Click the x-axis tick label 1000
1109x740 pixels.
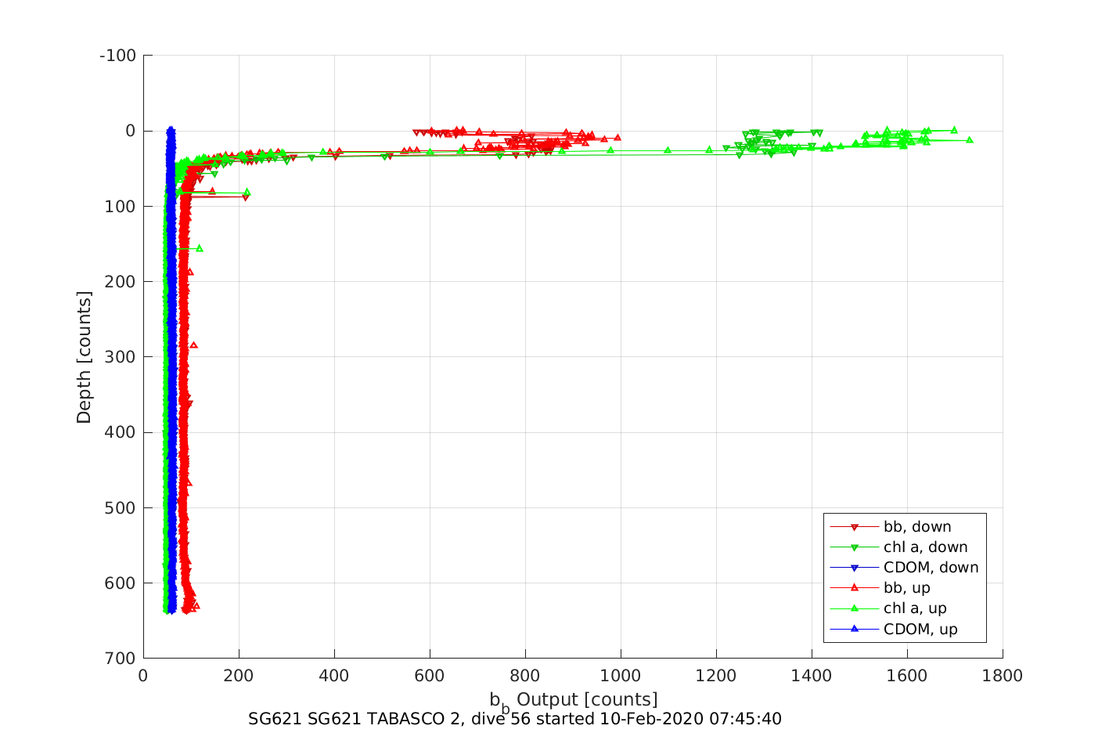click(621, 676)
